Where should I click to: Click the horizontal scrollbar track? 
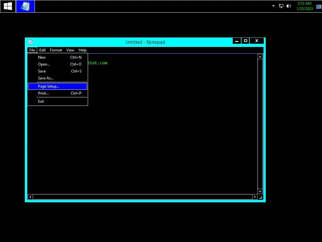[142, 197]
